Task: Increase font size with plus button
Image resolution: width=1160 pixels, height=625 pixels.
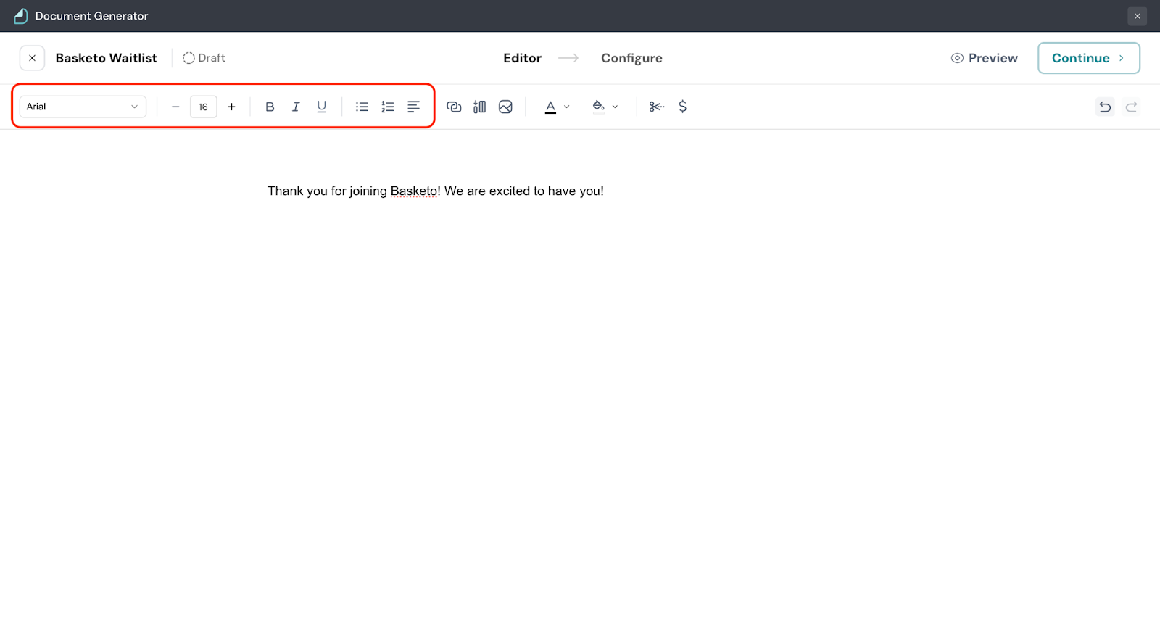Action: [x=231, y=107]
